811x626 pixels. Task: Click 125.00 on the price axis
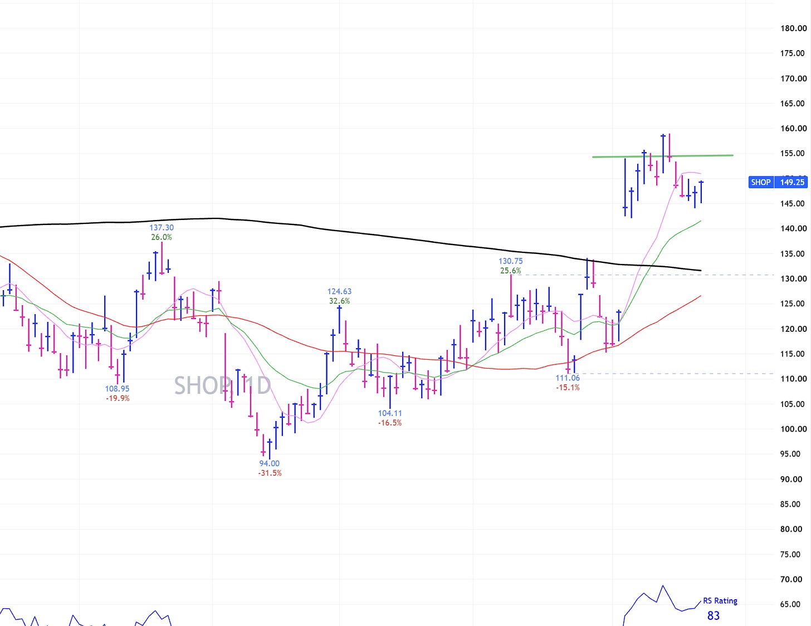793,304
